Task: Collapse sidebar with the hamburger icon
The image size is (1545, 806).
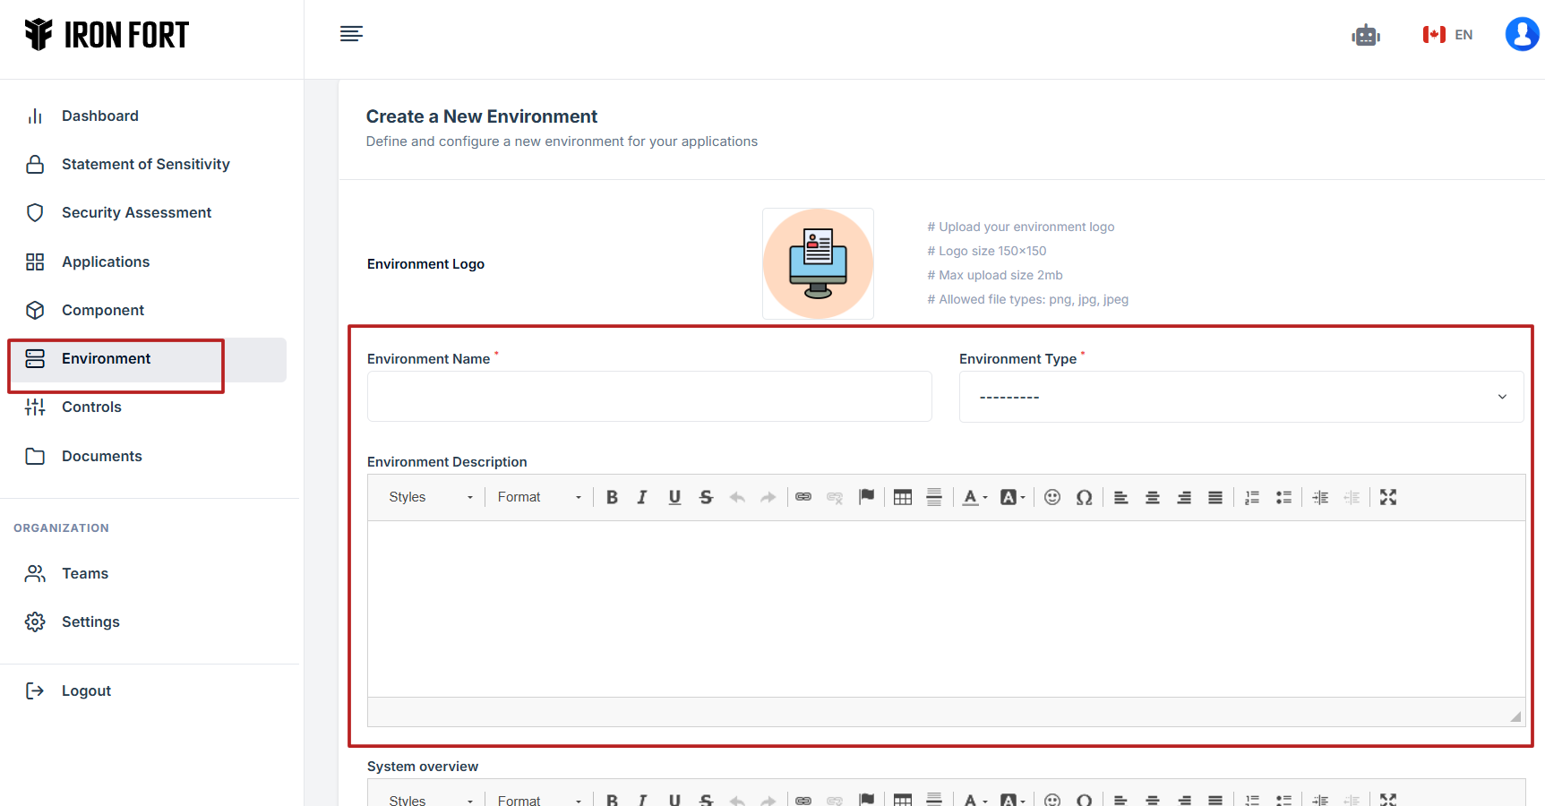Action: [x=351, y=34]
